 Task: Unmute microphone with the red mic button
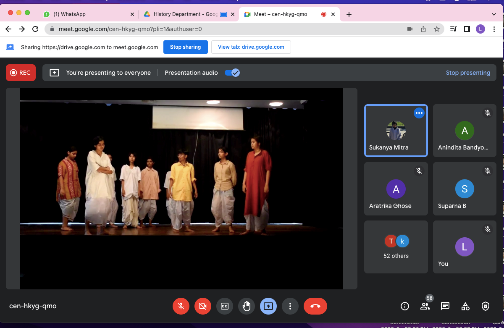[181, 306]
